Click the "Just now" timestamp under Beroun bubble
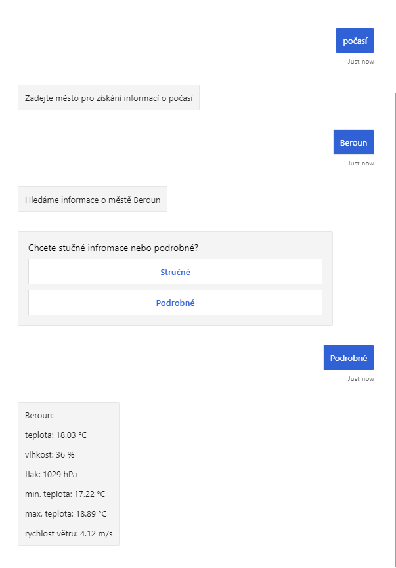396x568 pixels. (x=361, y=164)
